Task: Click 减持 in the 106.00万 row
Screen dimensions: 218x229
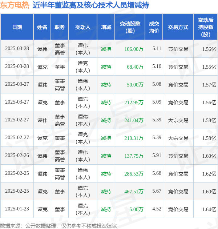Action: click(106, 49)
